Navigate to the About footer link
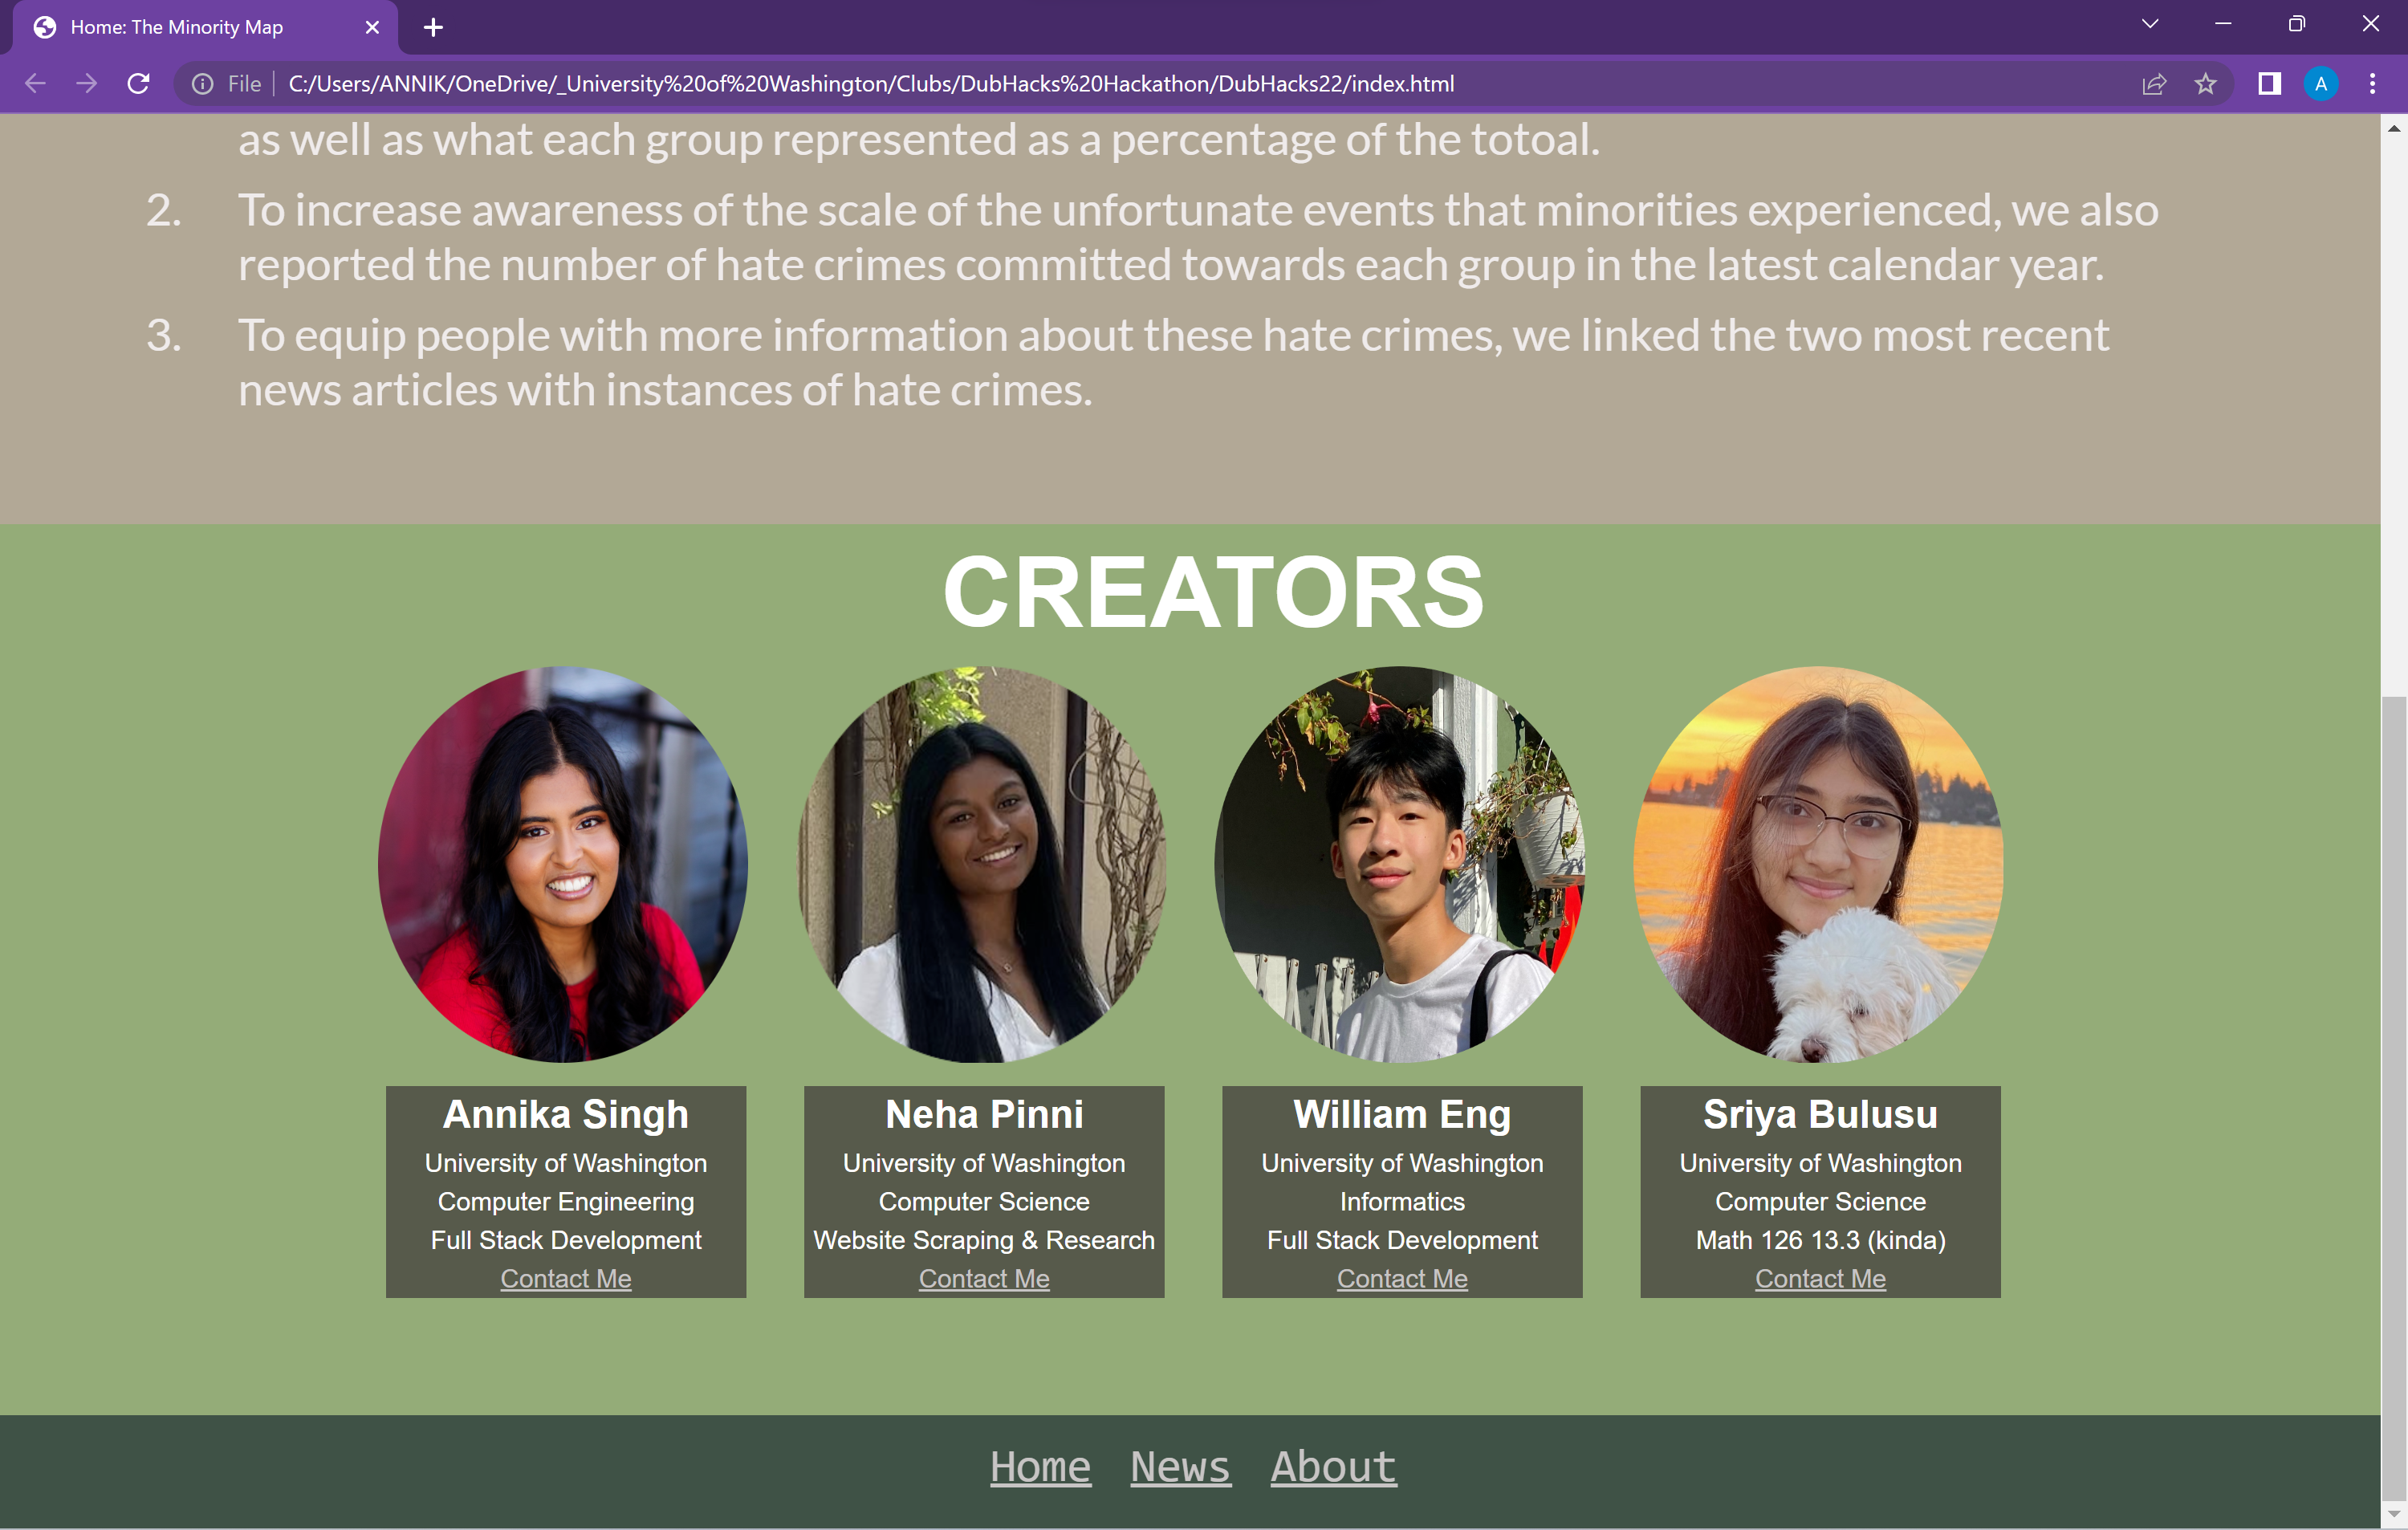 point(1333,1467)
